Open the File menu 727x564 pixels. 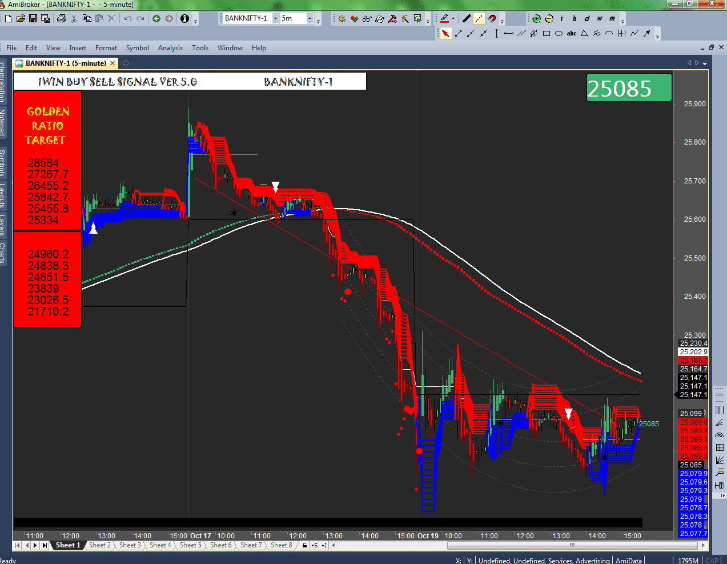click(x=11, y=48)
